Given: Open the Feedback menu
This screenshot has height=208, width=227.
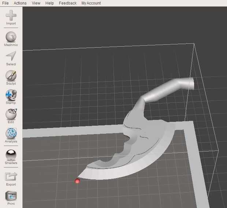Looking at the screenshot, I should [68, 3].
